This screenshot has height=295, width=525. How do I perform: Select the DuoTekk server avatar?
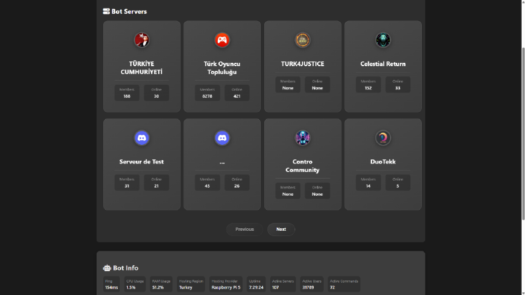[383, 138]
